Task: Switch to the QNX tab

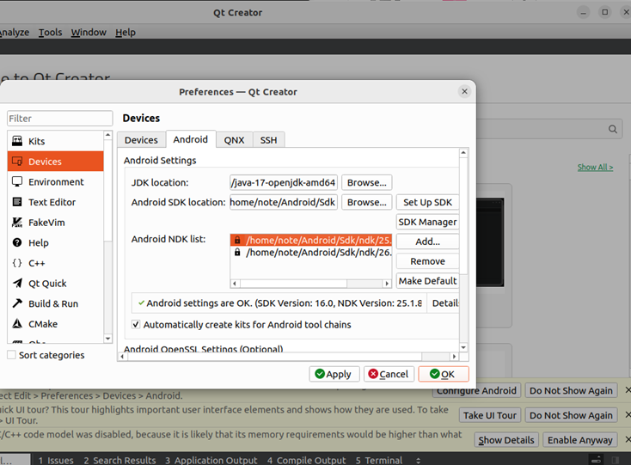Action: pos(234,140)
